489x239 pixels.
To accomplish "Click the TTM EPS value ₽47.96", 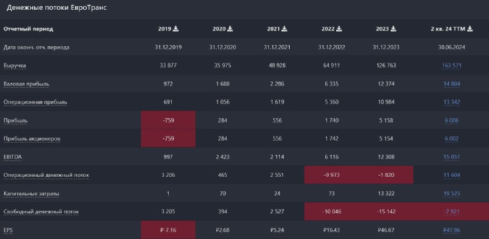I will pyautogui.click(x=452, y=230).
